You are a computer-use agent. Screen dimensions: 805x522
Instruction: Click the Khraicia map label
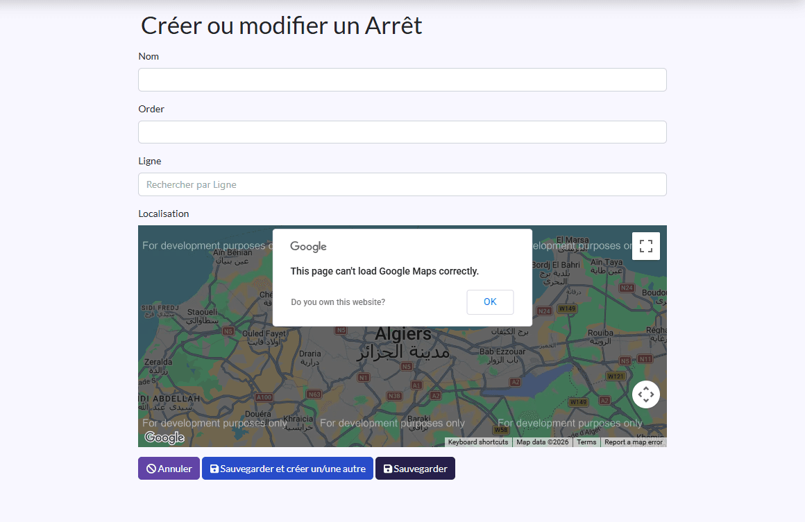298,419
